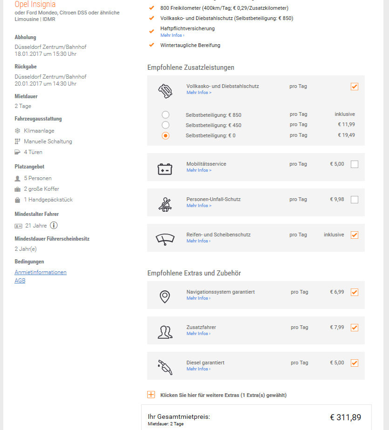This screenshot has width=389, height=430.
Task: Open Mehr Infos for Vollkasko- und Diebstahlschutz
Action: 199,93
